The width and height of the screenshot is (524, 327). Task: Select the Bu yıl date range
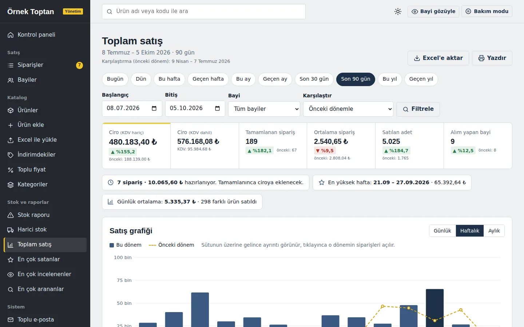coord(390,79)
